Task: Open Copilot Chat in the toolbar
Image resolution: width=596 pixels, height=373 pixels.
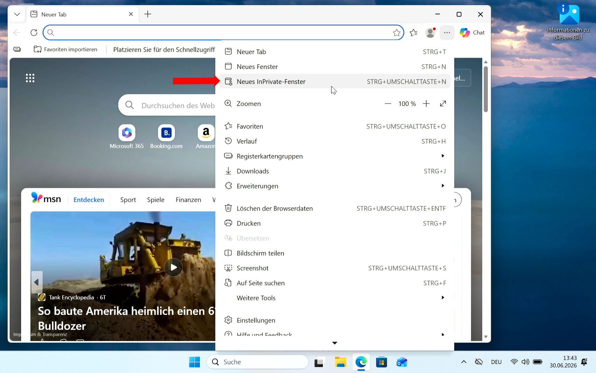Action: click(x=472, y=32)
